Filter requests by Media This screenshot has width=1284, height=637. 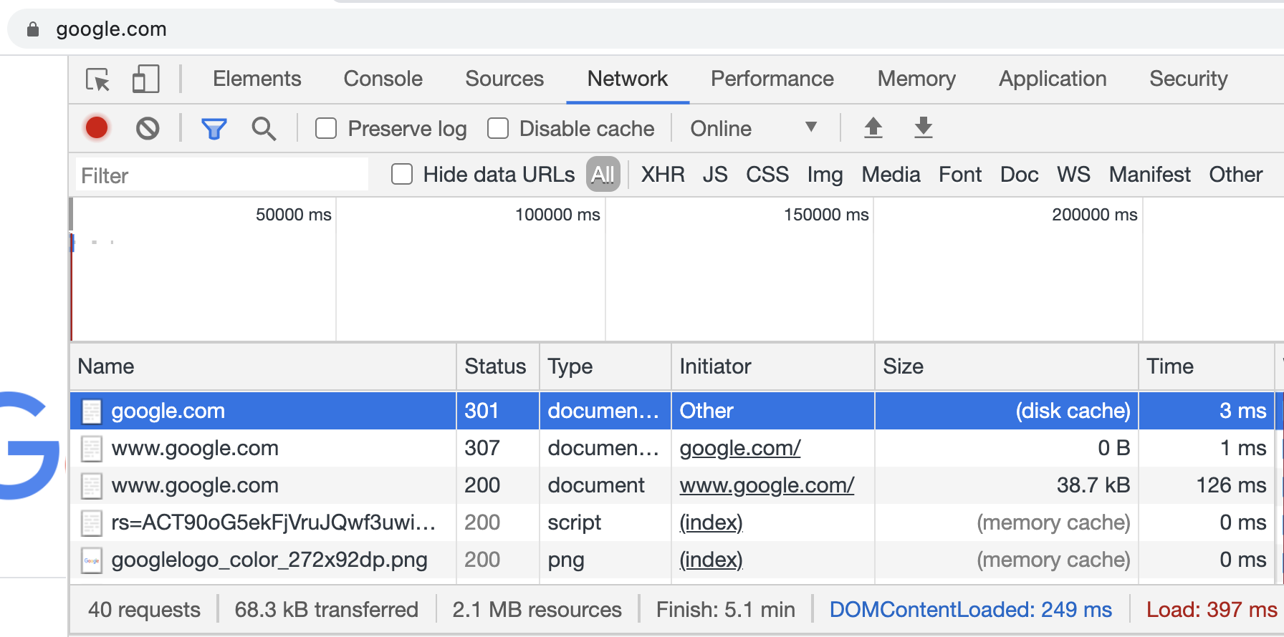[x=891, y=175]
